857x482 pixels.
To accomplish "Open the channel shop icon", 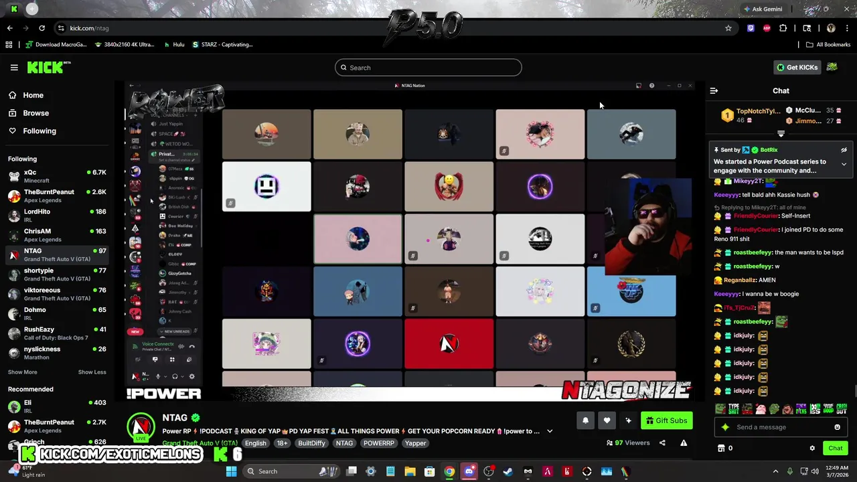I will pos(721,448).
